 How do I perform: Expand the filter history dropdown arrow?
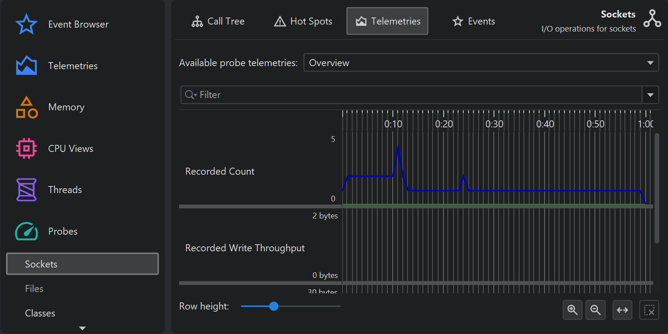click(x=650, y=95)
